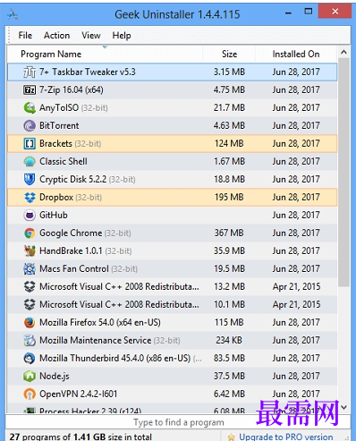This screenshot has width=356, height=441.
Task: Sort programs by Size column header
Action: (x=229, y=54)
